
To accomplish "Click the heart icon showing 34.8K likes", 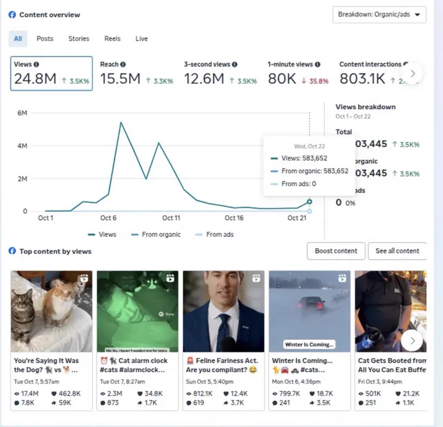I will point(140,394).
